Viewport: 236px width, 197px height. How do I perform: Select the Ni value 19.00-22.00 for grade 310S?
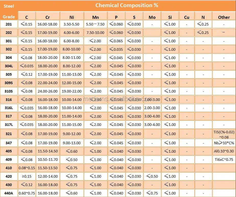[x=72, y=91]
